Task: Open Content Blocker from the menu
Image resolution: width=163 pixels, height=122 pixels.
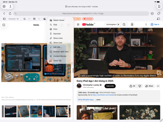Action: (60, 56)
